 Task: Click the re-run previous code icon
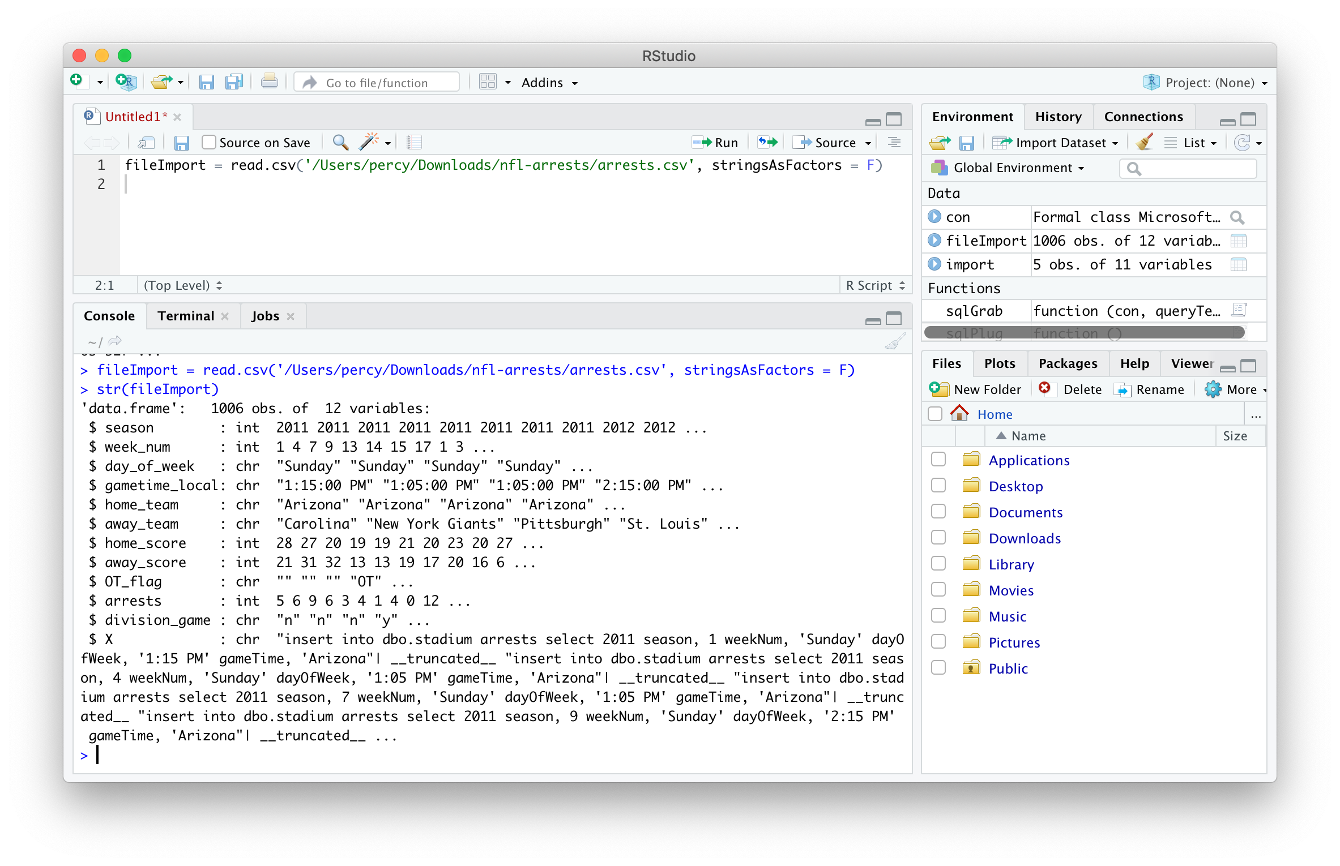[767, 142]
